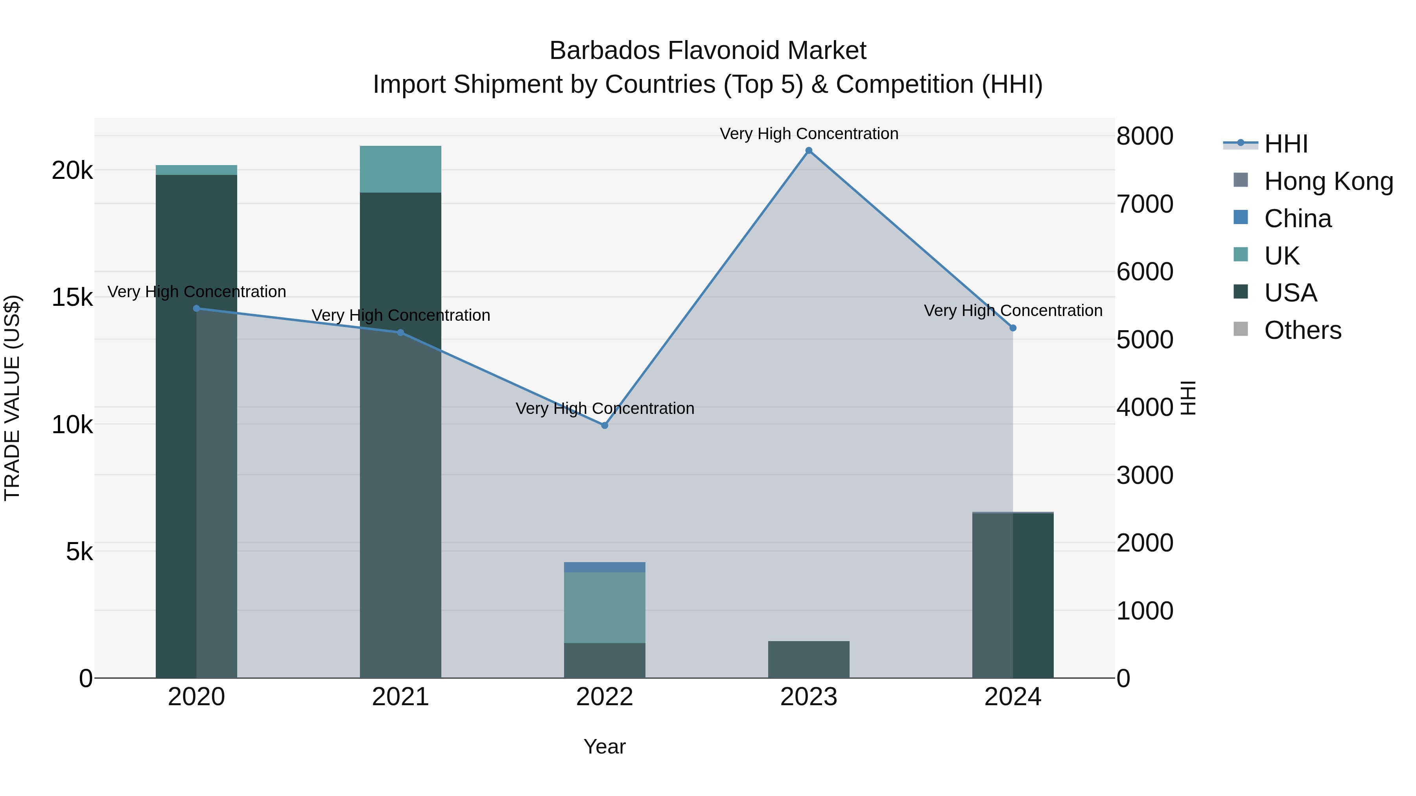Viewport: 1416px width, 796px height.
Task: Click the 2021 x-axis label
Action: pos(400,697)
